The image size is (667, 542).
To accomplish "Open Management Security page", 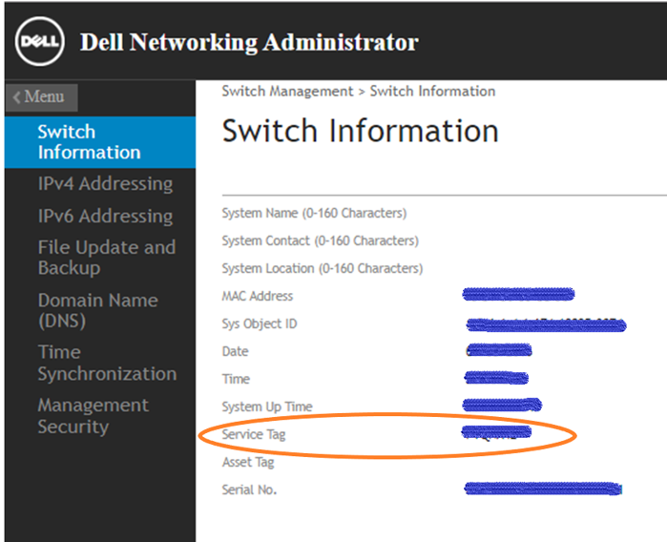I will click(93, 415).
